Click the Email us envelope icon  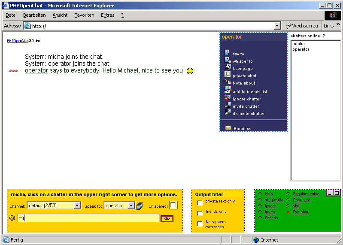click(228, 128)
